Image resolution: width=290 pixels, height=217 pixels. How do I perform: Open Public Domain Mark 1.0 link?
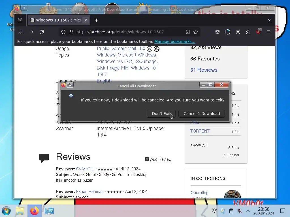pyautogui.click(x=121, y=49)
